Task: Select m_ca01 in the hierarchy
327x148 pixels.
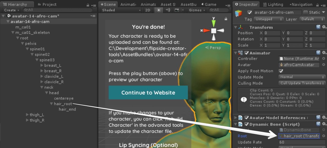Action: [x=23, y=27]
